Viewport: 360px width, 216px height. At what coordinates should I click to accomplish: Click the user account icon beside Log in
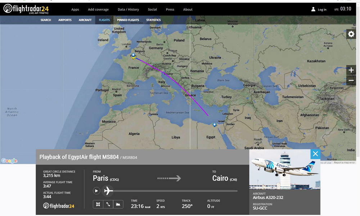(x=313, y=9)
